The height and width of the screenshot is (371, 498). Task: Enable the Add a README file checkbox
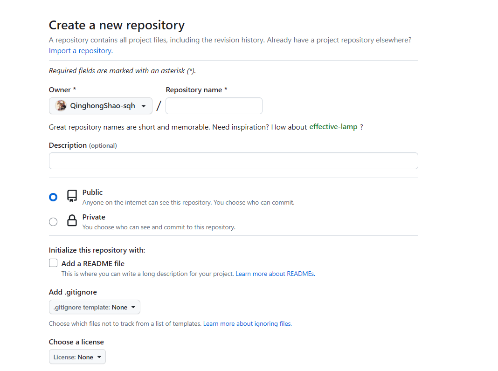pos(53,263)
